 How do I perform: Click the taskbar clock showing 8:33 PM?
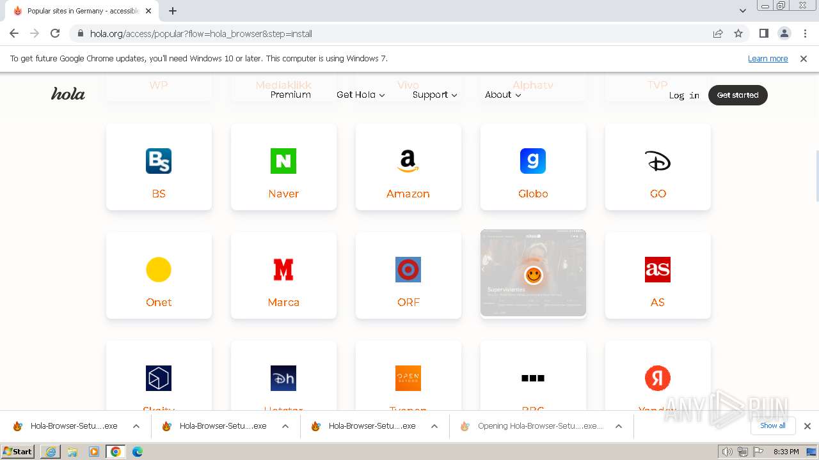786,452
